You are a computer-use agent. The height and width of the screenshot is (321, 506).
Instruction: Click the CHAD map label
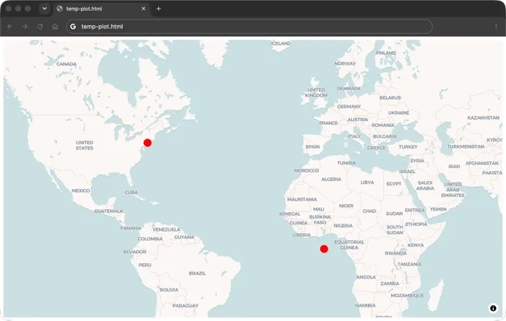(x=369, y=211)
